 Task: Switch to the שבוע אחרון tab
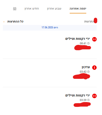coord(54,9)
